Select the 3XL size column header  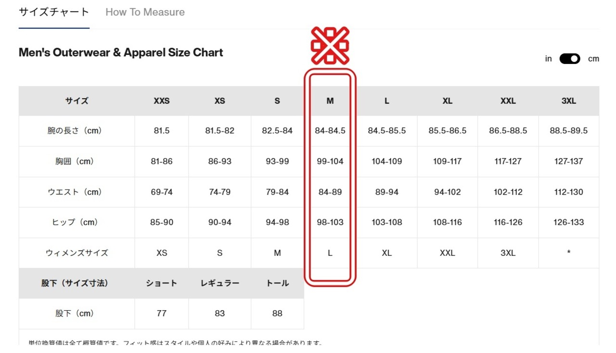point(569,101)
